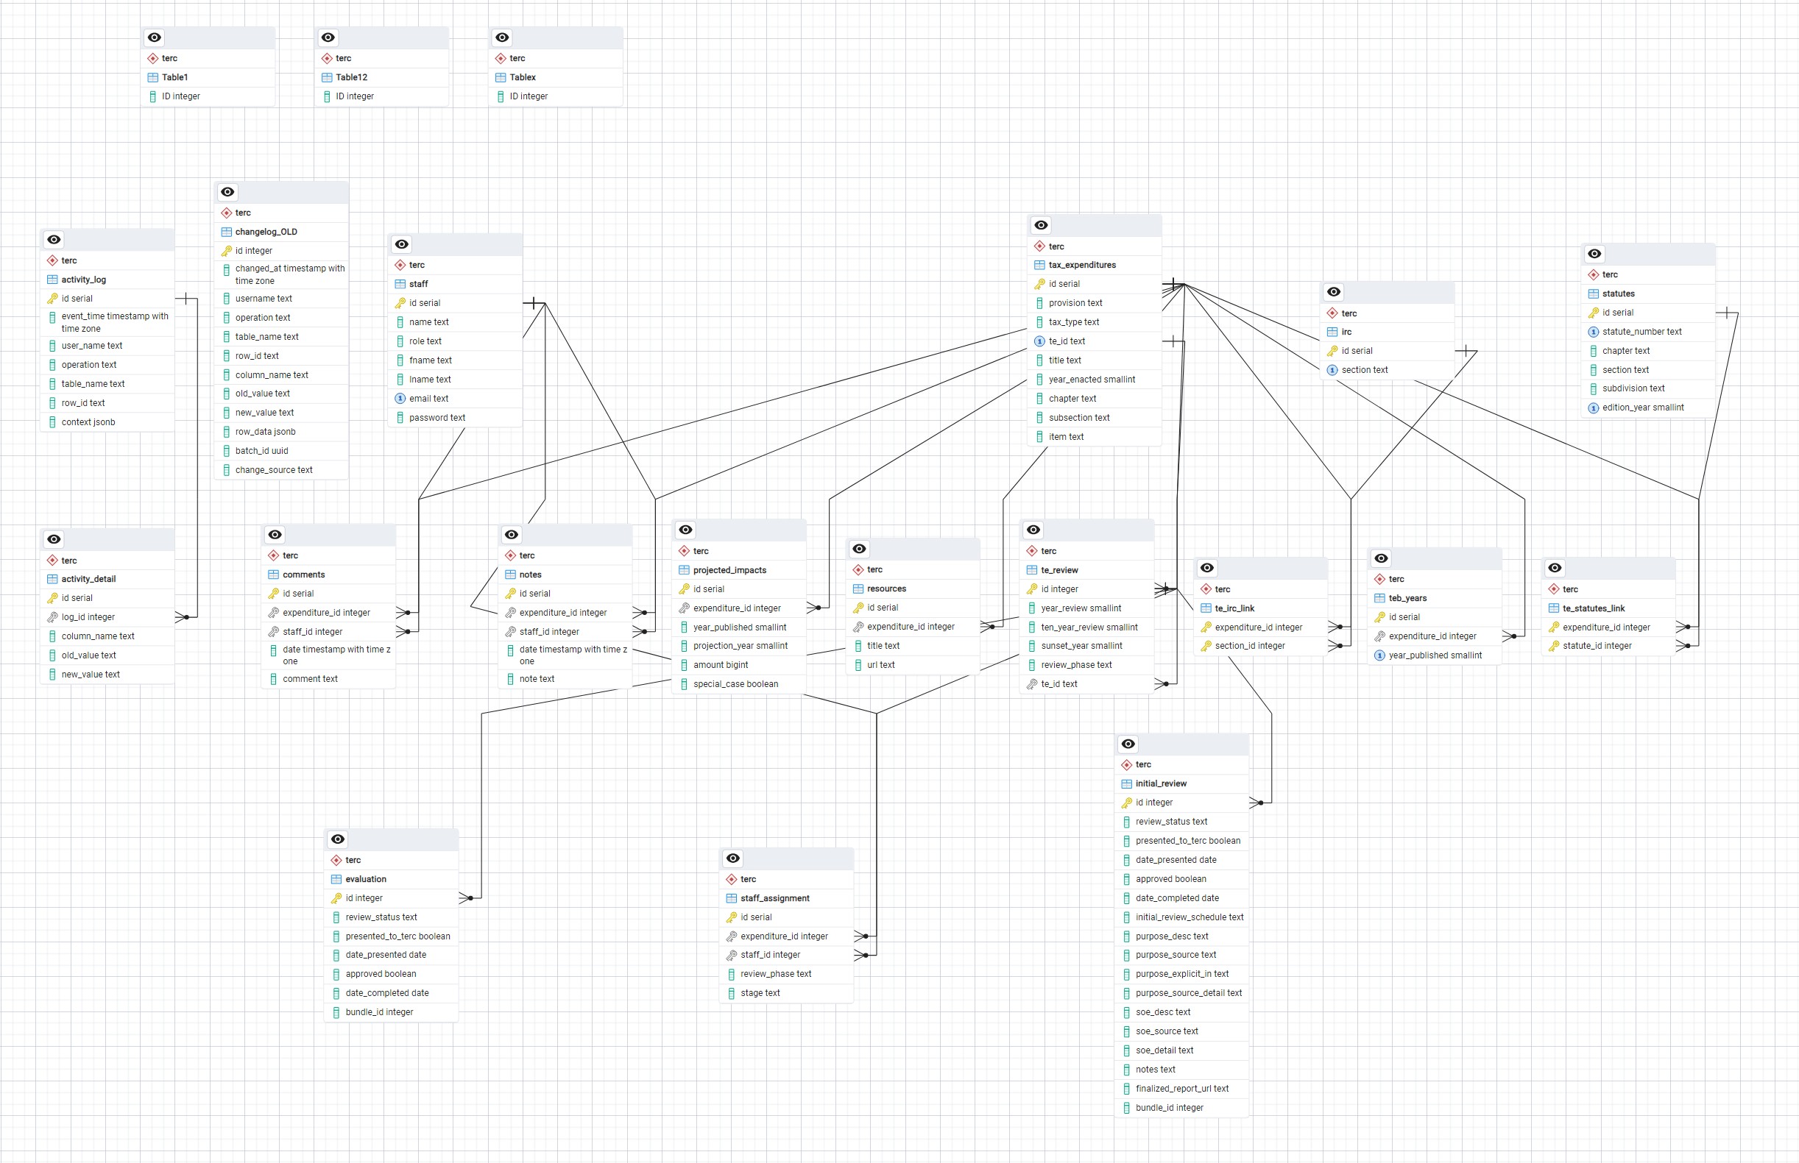Select the staff_assignment table title
Viewport: 1799px width, 1163px height.
coord(774,899)
